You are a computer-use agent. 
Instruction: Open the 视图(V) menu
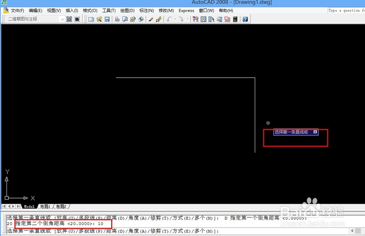[54, 11]
